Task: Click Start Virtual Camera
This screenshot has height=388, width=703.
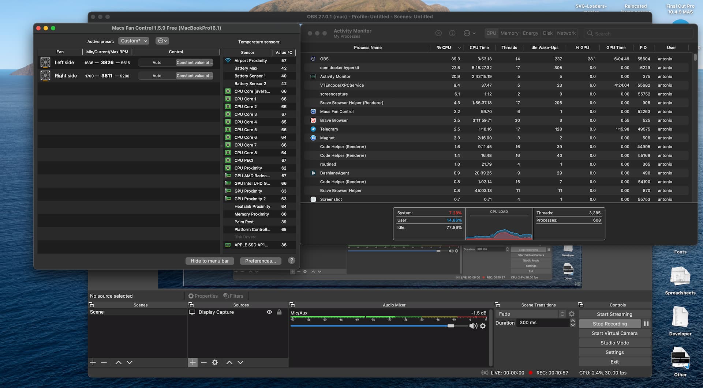Action: [614, 333]
